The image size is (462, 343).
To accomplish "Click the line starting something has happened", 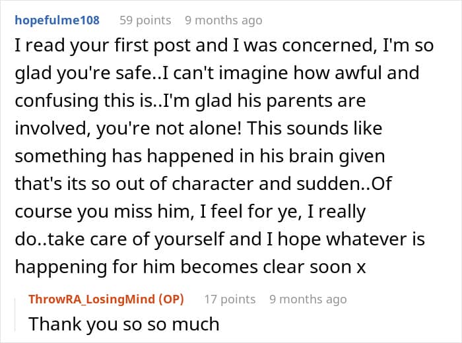I will point(200,156).
